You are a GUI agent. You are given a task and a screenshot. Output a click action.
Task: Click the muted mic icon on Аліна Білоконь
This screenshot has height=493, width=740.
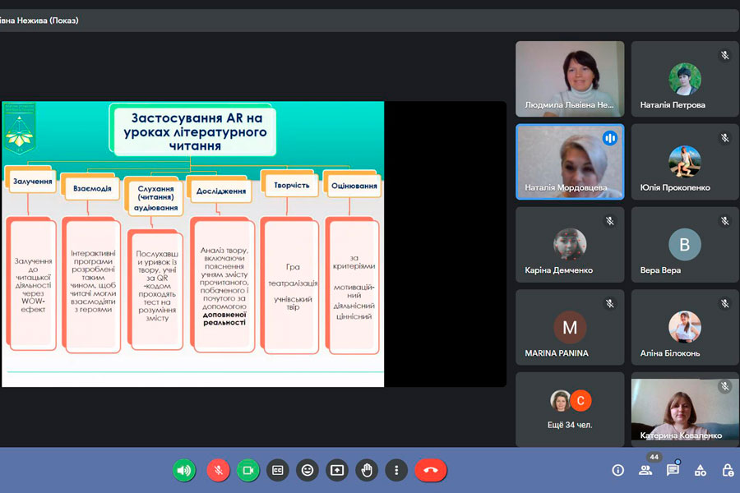(725, 303)
